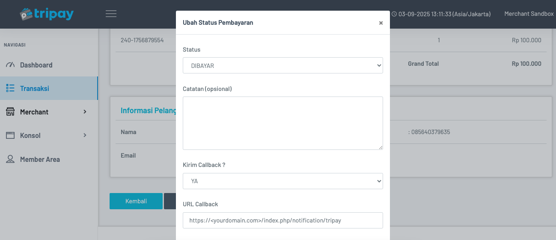Close the Ubah Status Pembayaran dialog
556x240 pixels.
pyautogui.click(x=381, y=23)
